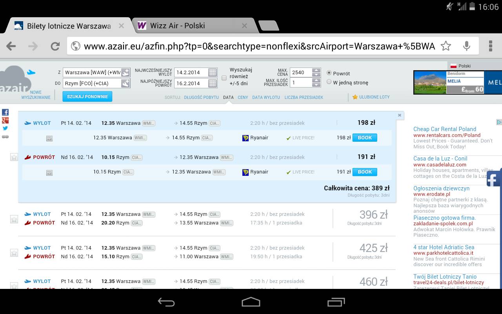The width and height of the screenshot is (502, 314).
Task: Select the W jedną stronę radio button
Action: 329,82
